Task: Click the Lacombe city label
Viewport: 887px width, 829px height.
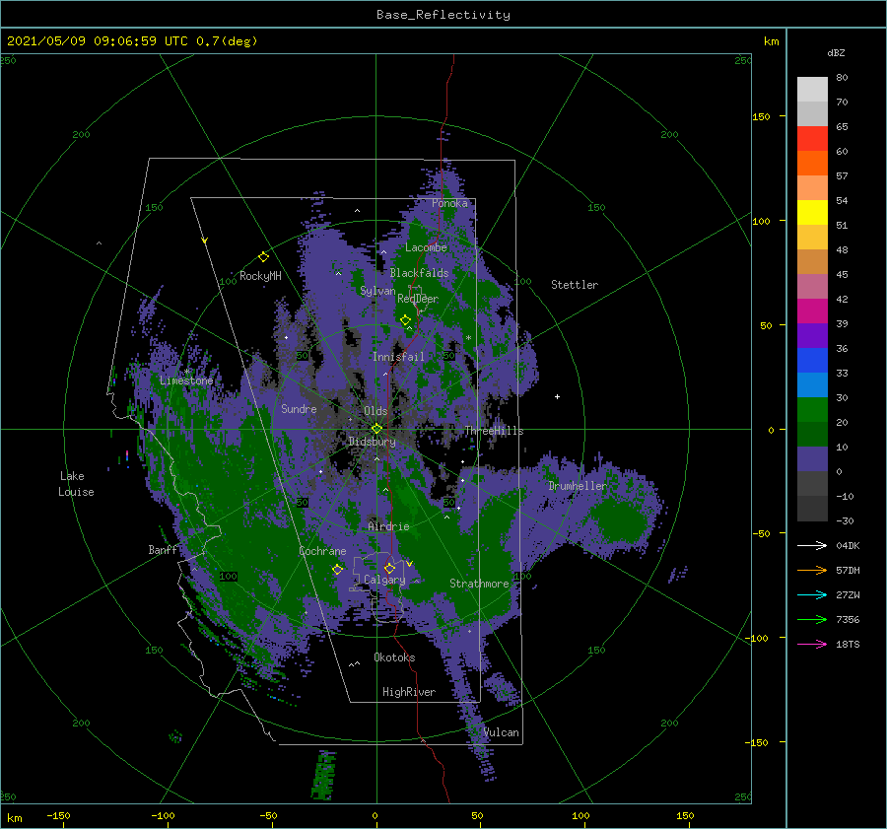Action: point(426,247)
